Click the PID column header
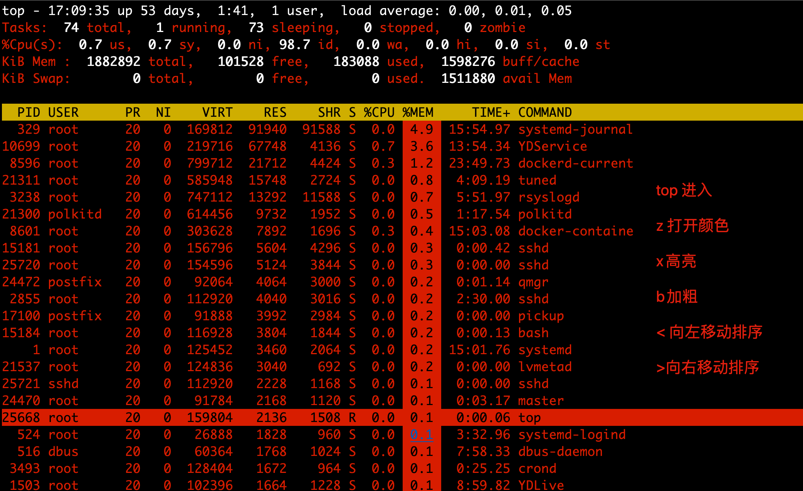 (29, 112)
